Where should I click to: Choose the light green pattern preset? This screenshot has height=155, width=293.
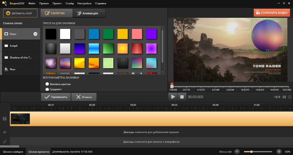[108, 63]
